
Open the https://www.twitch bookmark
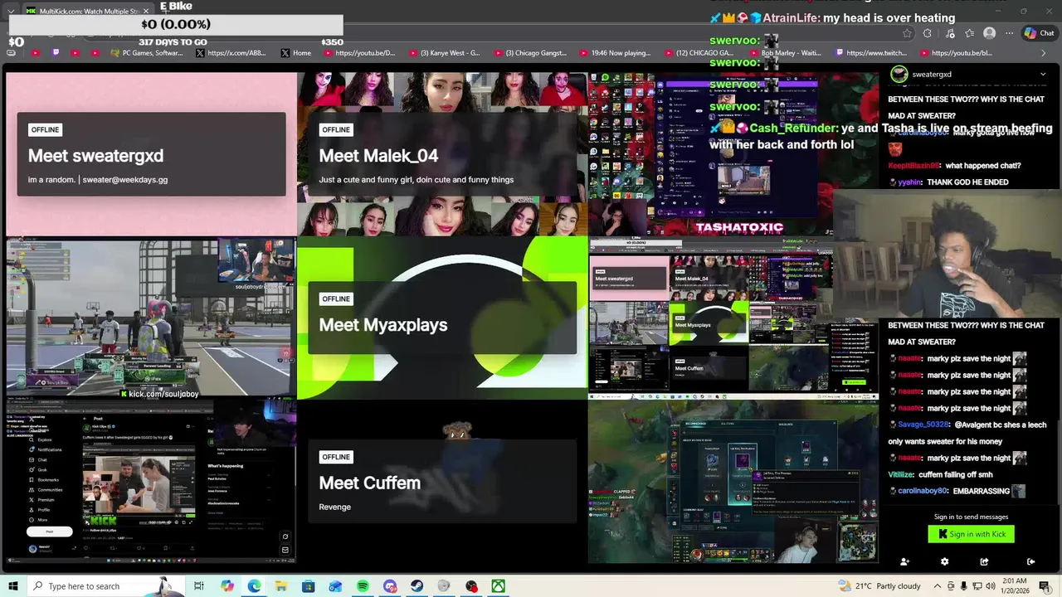click(870, 53)
